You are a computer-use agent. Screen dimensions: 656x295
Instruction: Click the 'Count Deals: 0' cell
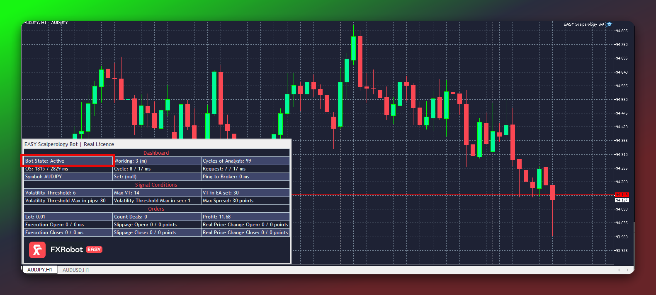coord(157,217)
